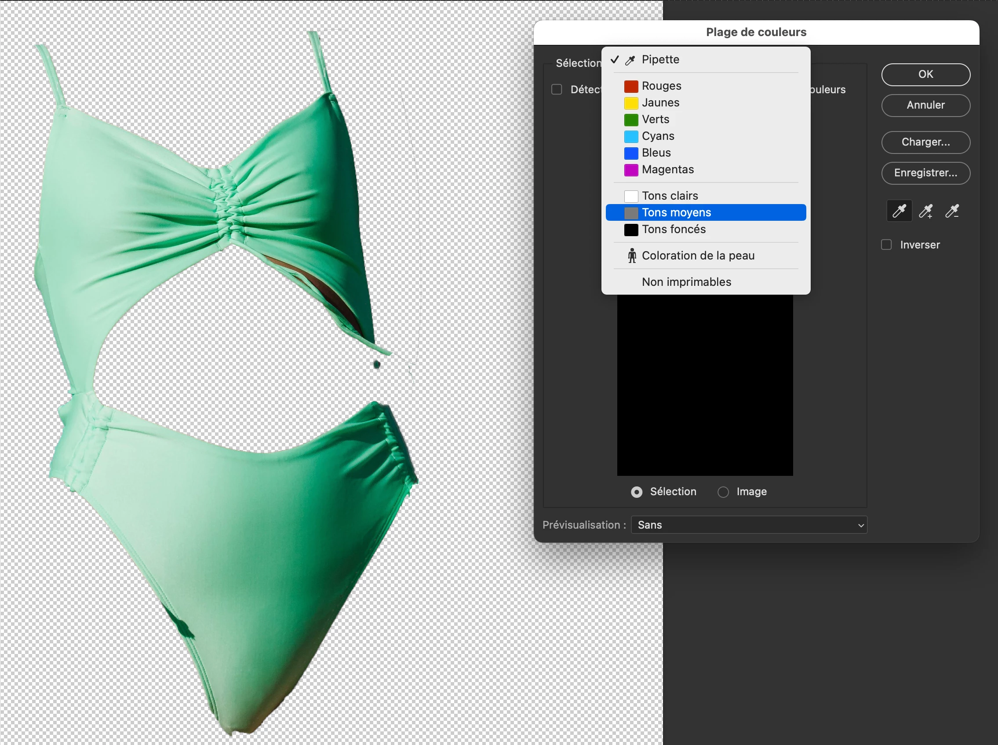The width and height of the screenshot is (998, 745).
Task: Open the Prévisualisation Sans dropdown
Action: pos(749,525)
